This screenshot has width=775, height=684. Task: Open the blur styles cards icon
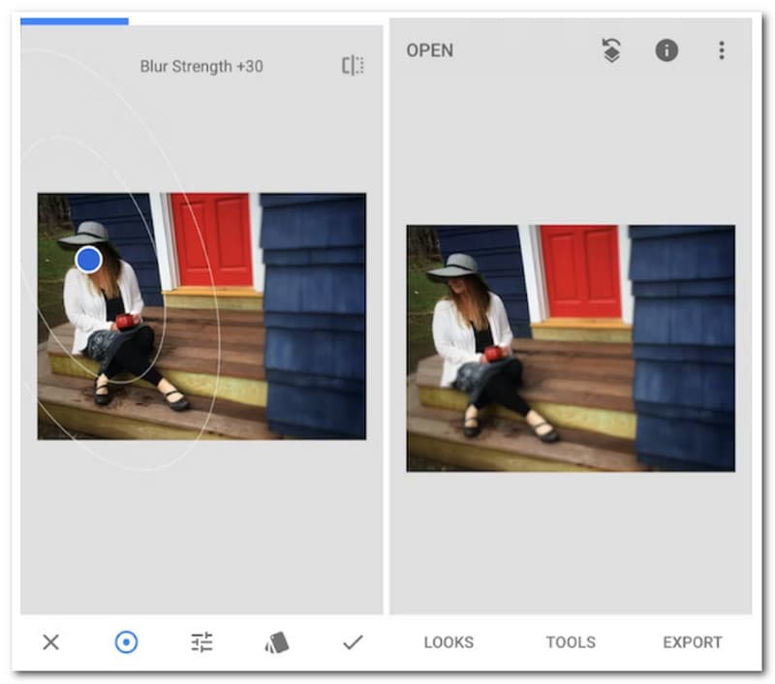277,642
